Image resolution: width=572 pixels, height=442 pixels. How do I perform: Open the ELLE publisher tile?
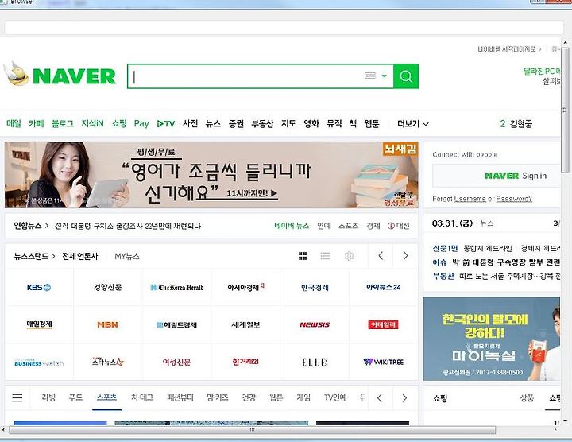coord(315,362)
